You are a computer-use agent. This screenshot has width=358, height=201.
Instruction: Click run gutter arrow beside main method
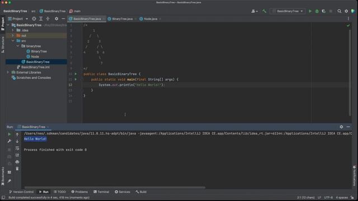(76, 79)
